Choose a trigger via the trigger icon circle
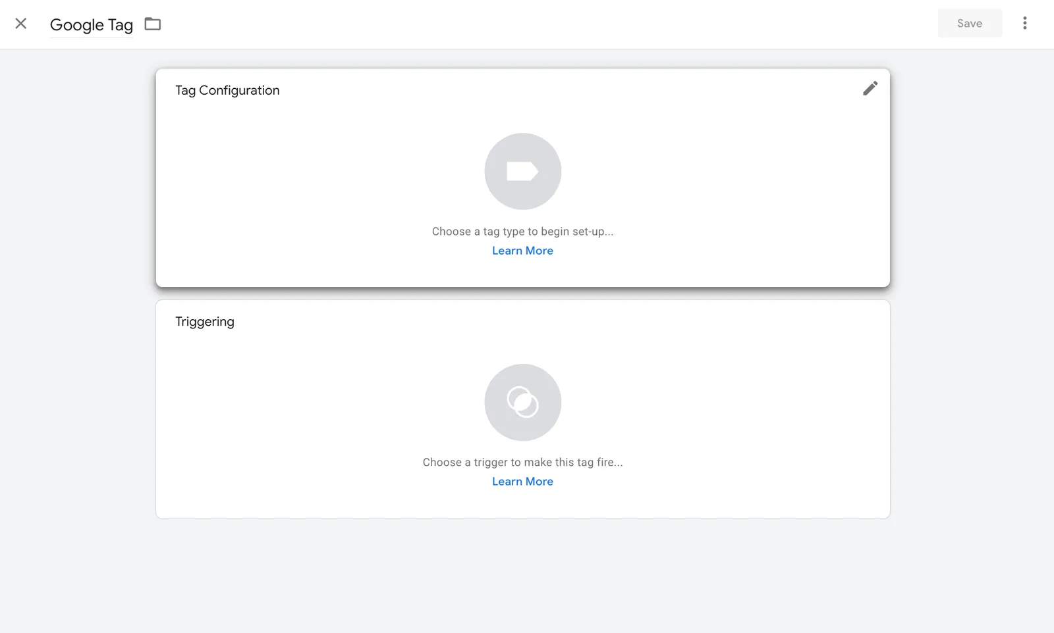Viewport: 1054px width, 633px height. tap(523, 403)
